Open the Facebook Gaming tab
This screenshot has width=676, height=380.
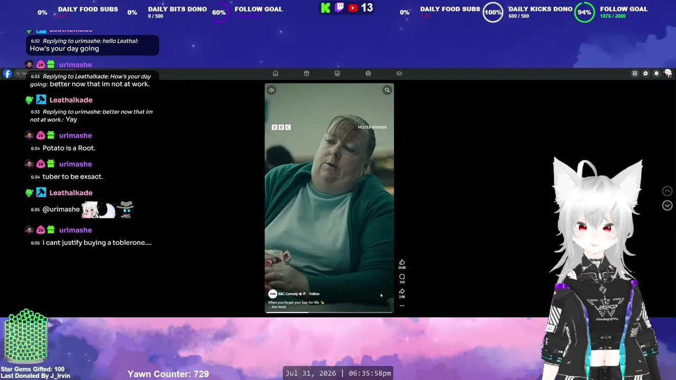[399, 73]
